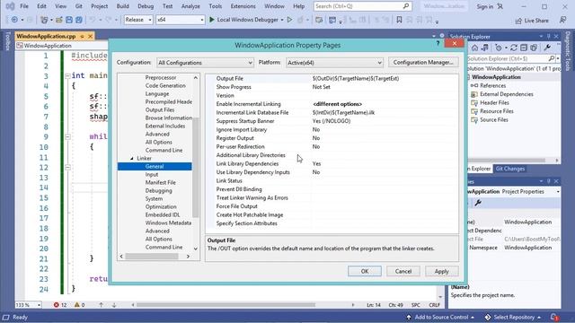Collapse the code block at line 9

68,136
